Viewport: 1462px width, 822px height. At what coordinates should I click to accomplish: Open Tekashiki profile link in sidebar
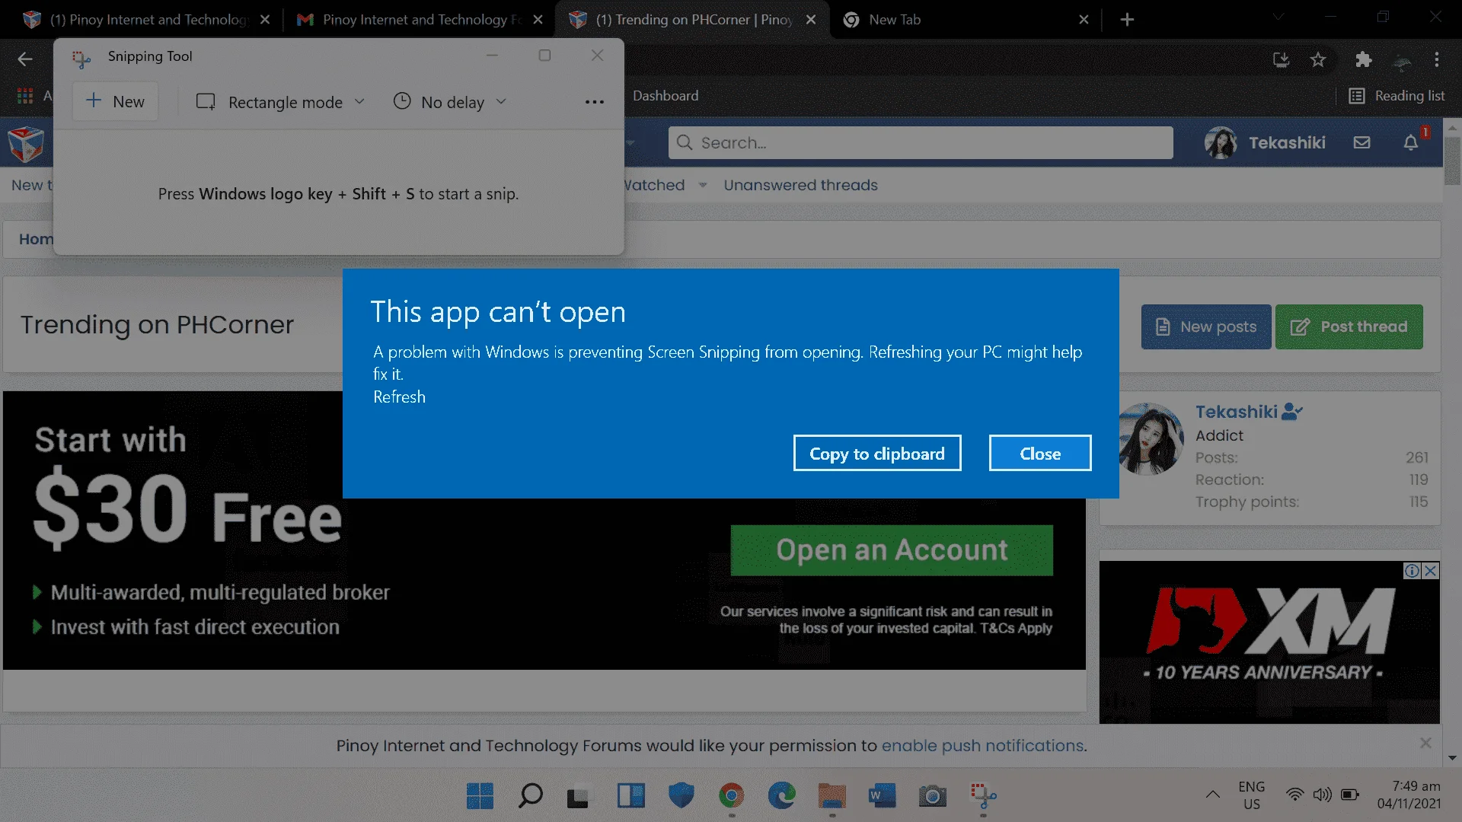tap(1237, 412)
